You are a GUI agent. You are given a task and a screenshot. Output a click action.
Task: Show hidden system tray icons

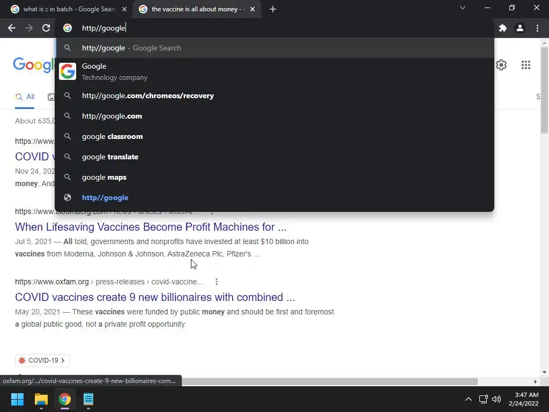click(x=468, y=399)
